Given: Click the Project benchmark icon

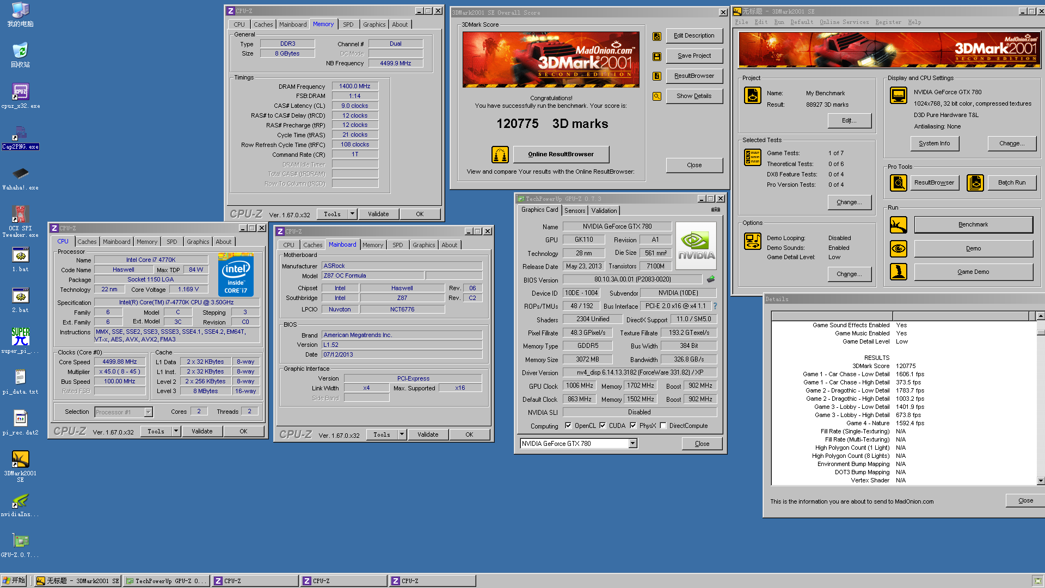Looking at the screenshot, I should 753,95.
